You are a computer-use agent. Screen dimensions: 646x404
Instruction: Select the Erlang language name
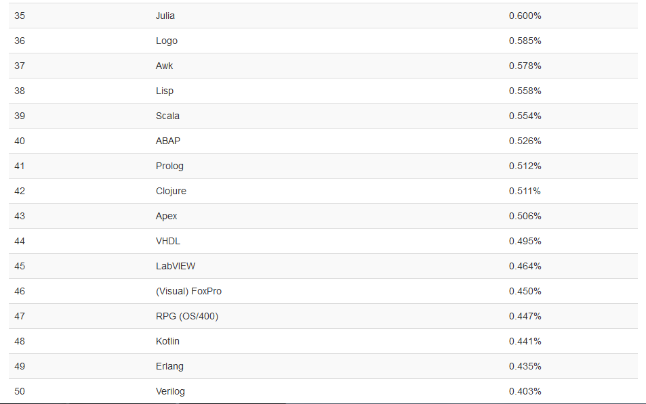point(169,367)
